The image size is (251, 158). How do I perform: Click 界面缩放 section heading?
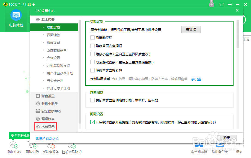point(97,92)
